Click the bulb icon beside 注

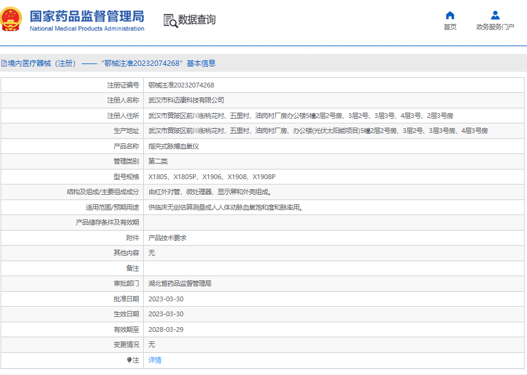129,360
